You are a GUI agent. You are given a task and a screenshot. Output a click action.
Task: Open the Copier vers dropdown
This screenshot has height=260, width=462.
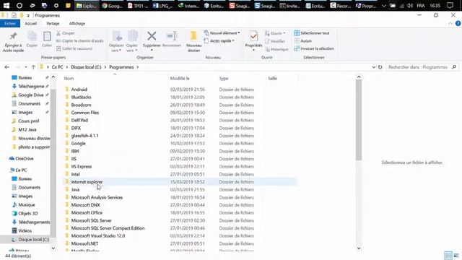pos(131,41)
